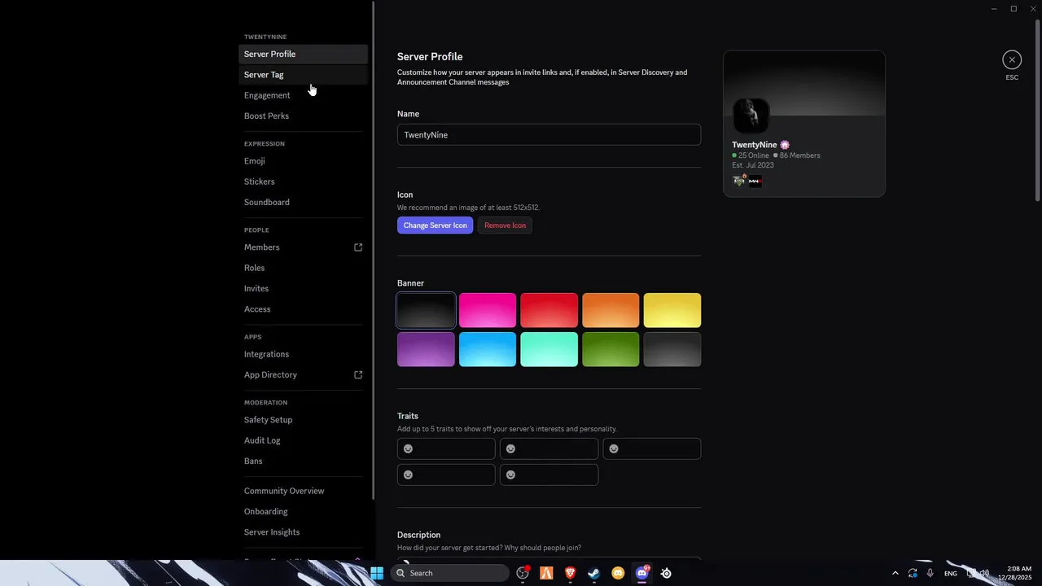Select the blue banner color
This screenshot has height=586, width=1042.
click(488, 349)
